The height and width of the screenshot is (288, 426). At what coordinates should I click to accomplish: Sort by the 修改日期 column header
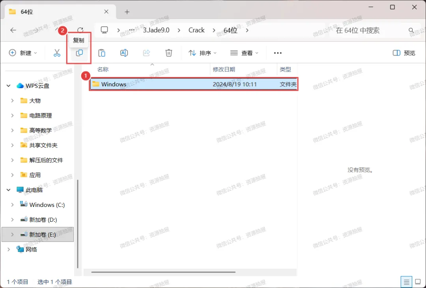(224, 69)
